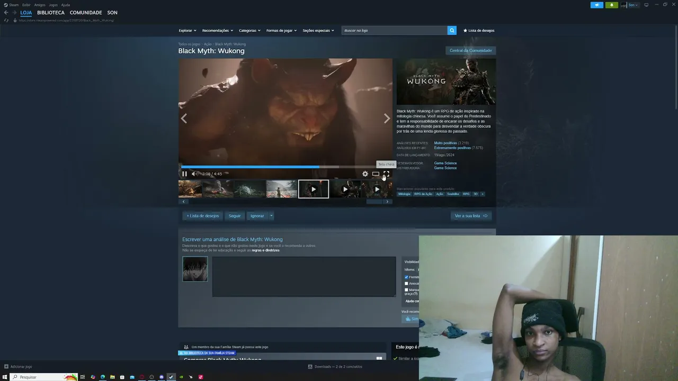
Task: Go to the next media with right arrow
Action: pyautogui.click(x=387, y=119)
